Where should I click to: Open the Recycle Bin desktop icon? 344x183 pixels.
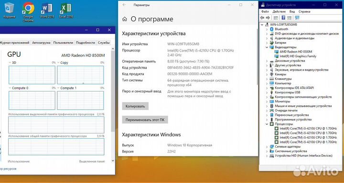(x=9, y=10)
